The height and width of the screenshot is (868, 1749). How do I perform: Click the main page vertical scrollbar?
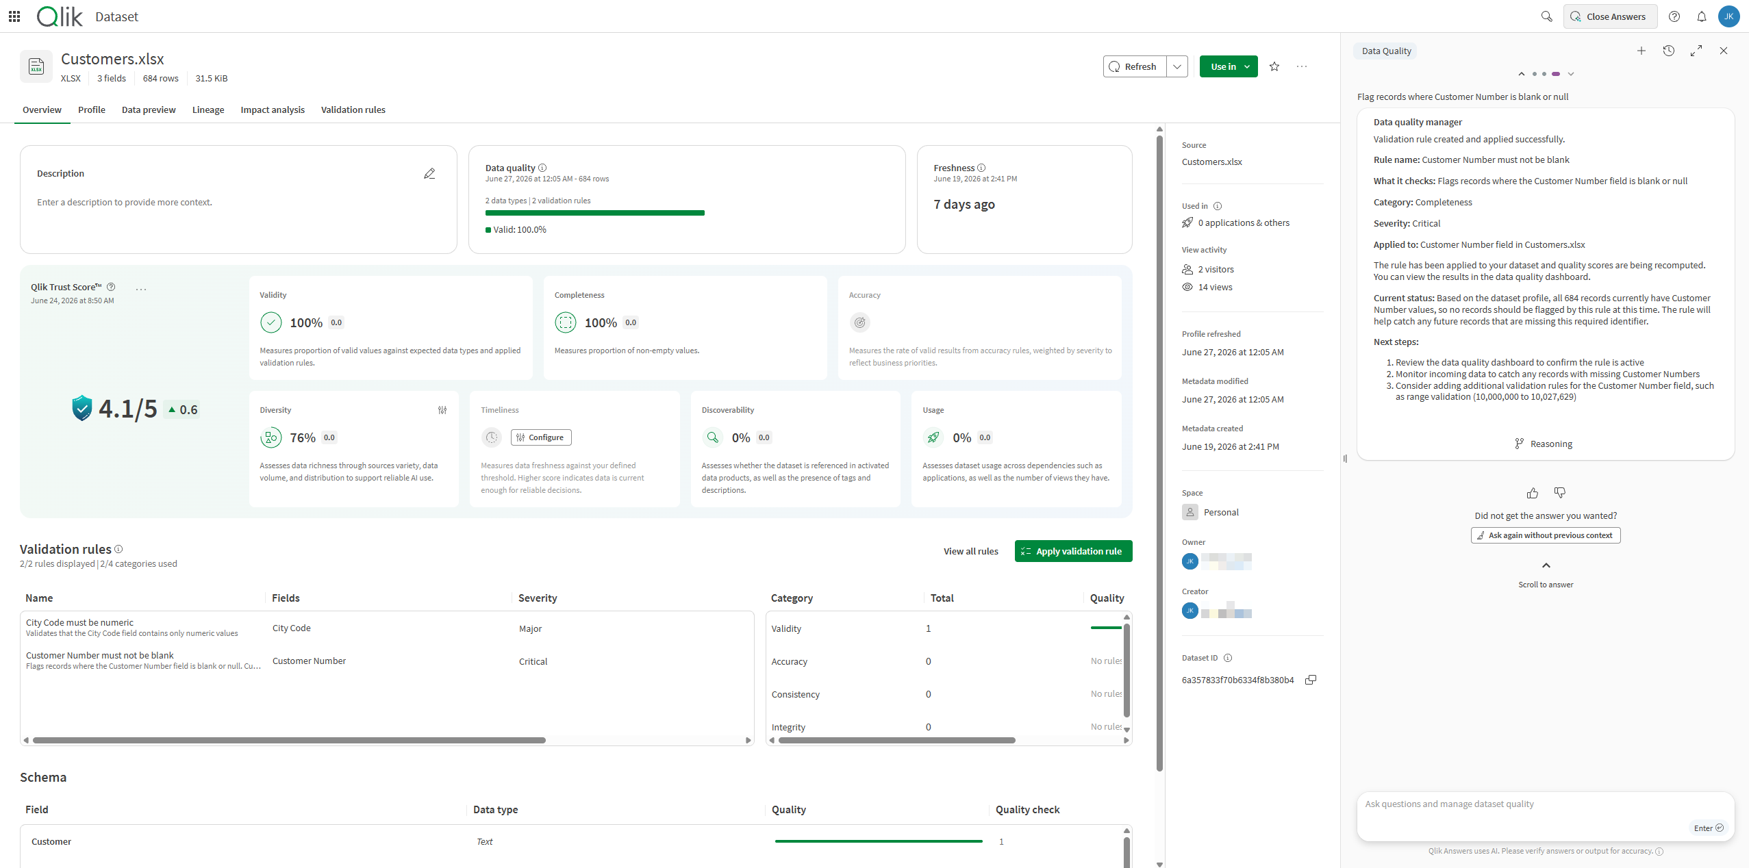pyautogui.click(x=1159, y=452)
